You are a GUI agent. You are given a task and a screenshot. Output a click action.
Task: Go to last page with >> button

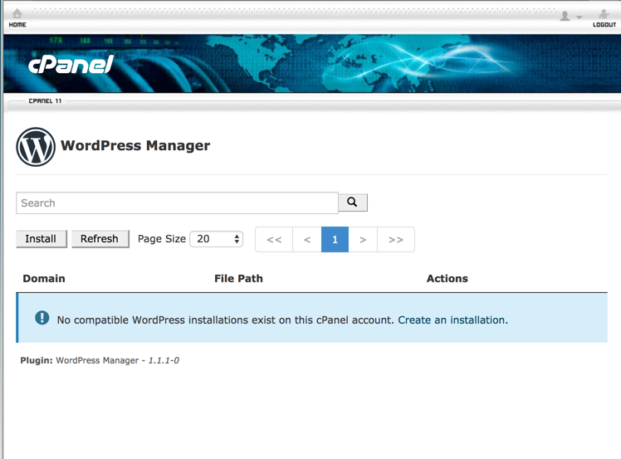click(x=396, y=240)
